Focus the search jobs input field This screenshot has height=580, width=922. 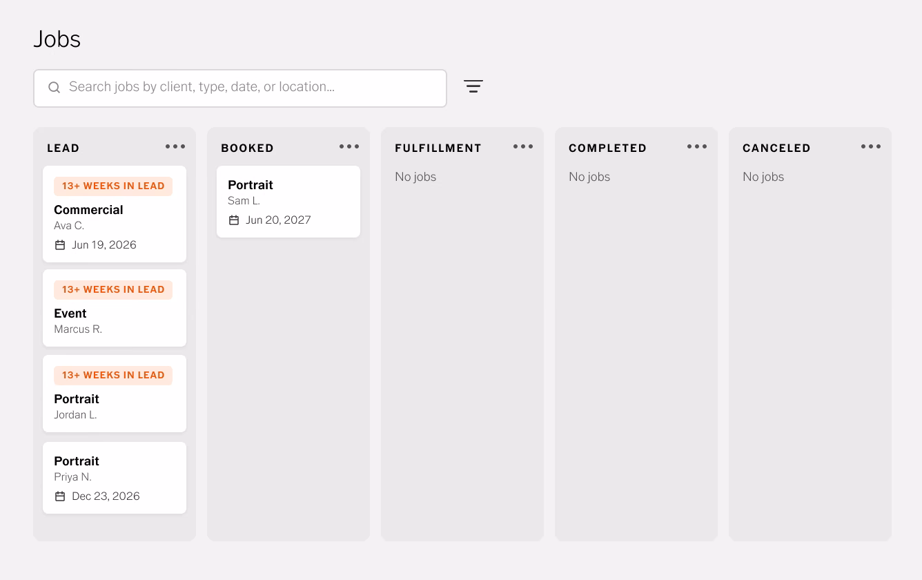(x=240, y=88)
